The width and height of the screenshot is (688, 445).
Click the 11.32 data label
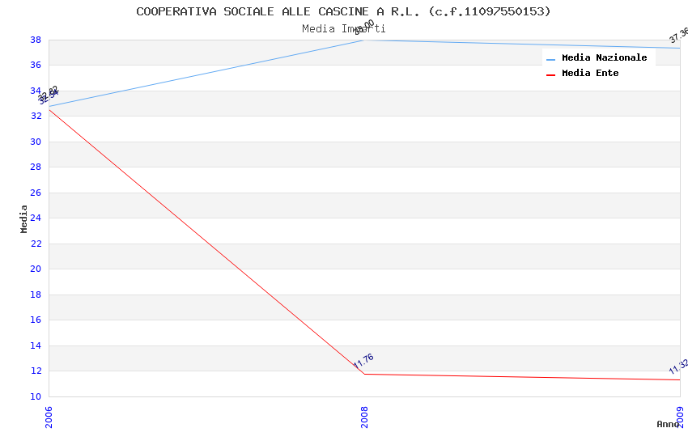click(678, 367)
